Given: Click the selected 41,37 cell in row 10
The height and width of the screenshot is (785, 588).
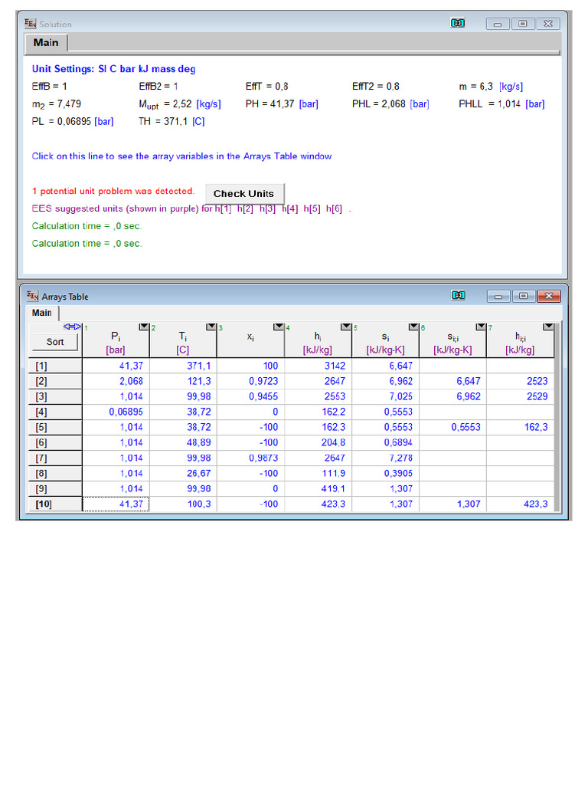Looking at the screenshot, I should click(x=116, y=504).
